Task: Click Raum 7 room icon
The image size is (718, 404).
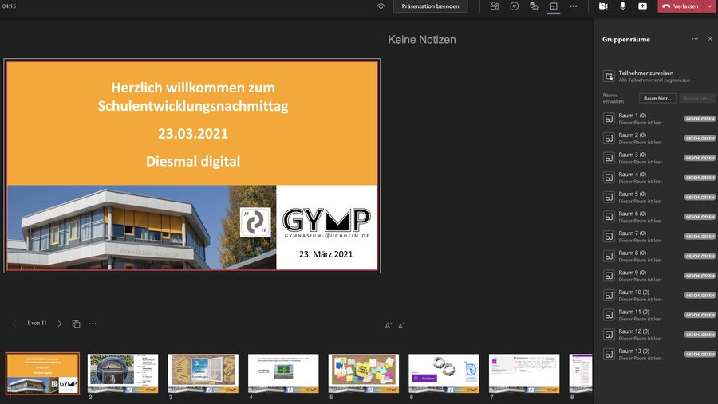Action: pos(609,237)
